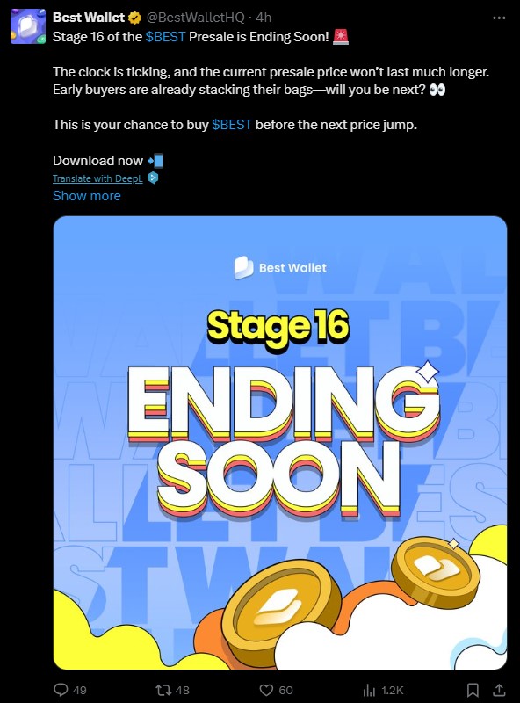520x703 pixels.
Task: Click the reply icon with 49 comments
Action: [61, 690]
